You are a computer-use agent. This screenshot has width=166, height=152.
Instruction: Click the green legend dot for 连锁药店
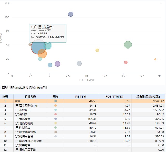tap(56, 128)
